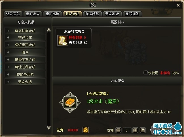Expand the 魔宠技能合成 category
This screenshot has width=184, height=137.
(x=25, y=31)
